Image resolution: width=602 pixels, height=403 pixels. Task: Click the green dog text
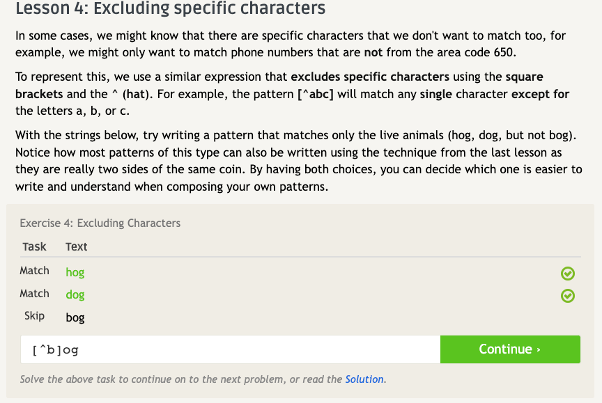click(x=75, y=294)
